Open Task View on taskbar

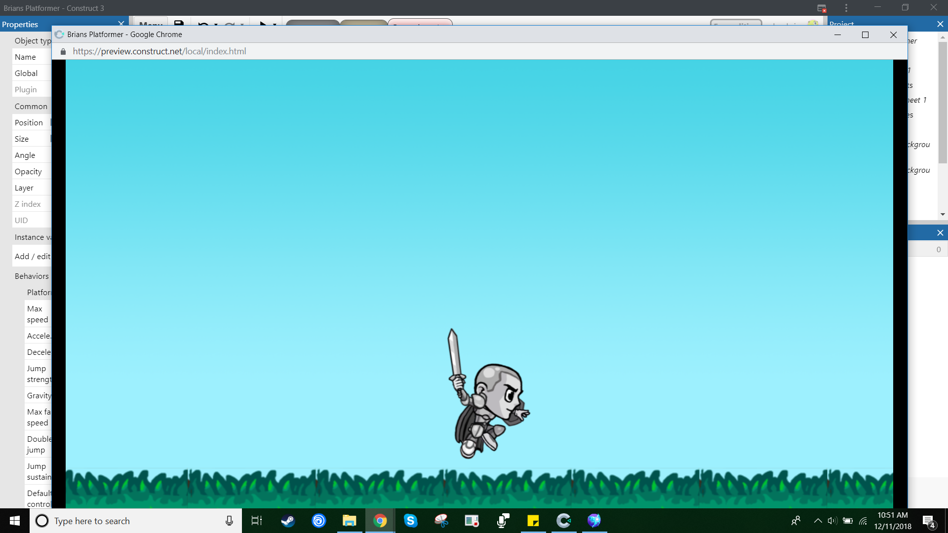click(x=257, y=521)
